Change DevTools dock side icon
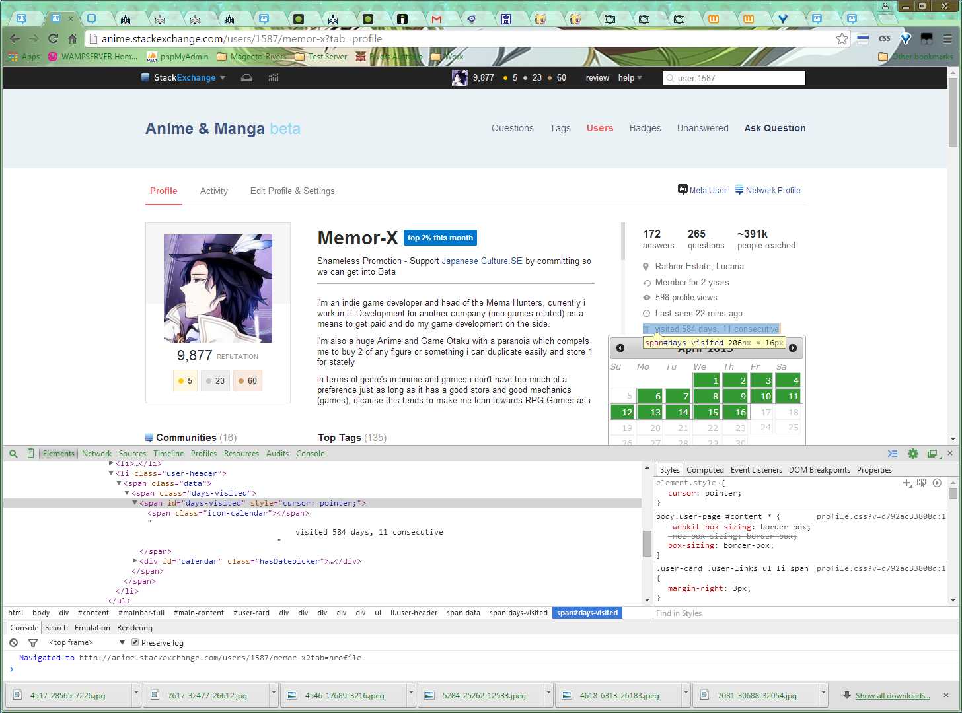 click(932, 454)
